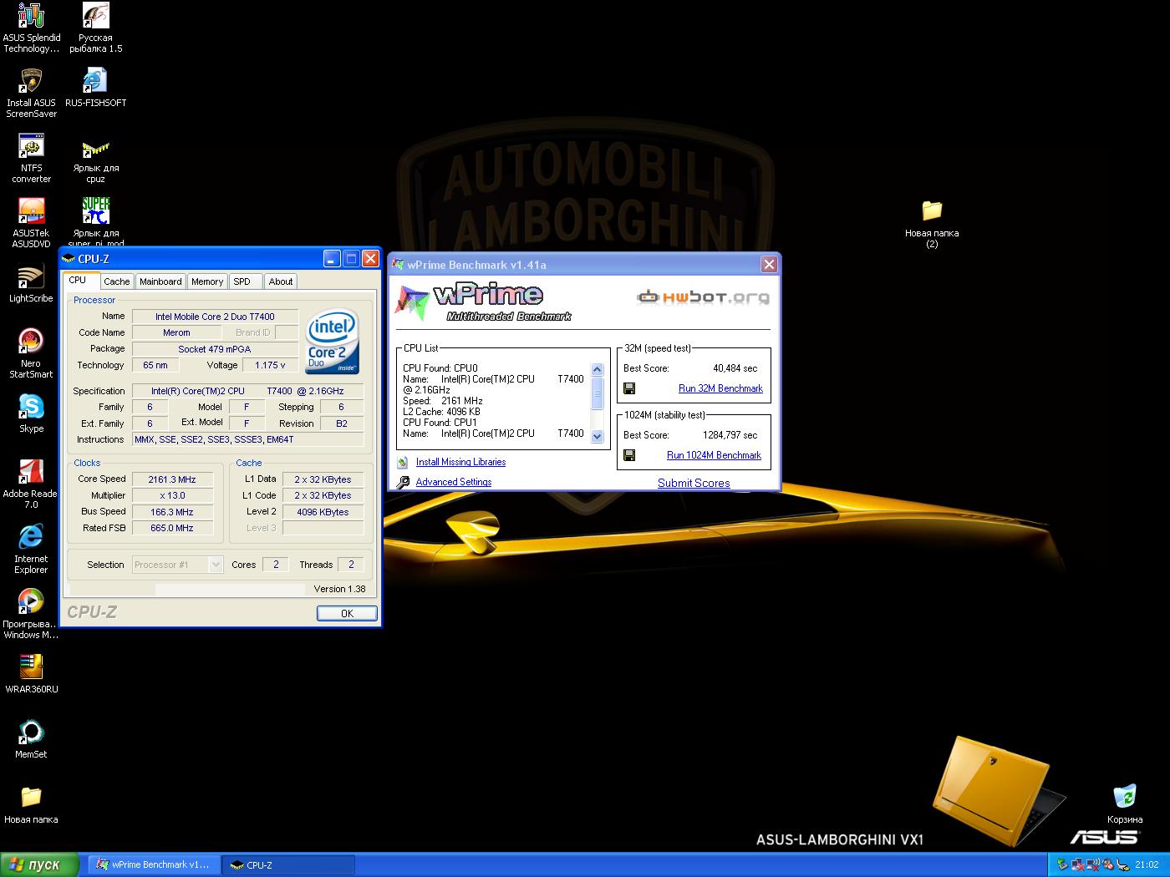Minimize the CPU-Z window
1170x877 pixels.
pos(332,259)
